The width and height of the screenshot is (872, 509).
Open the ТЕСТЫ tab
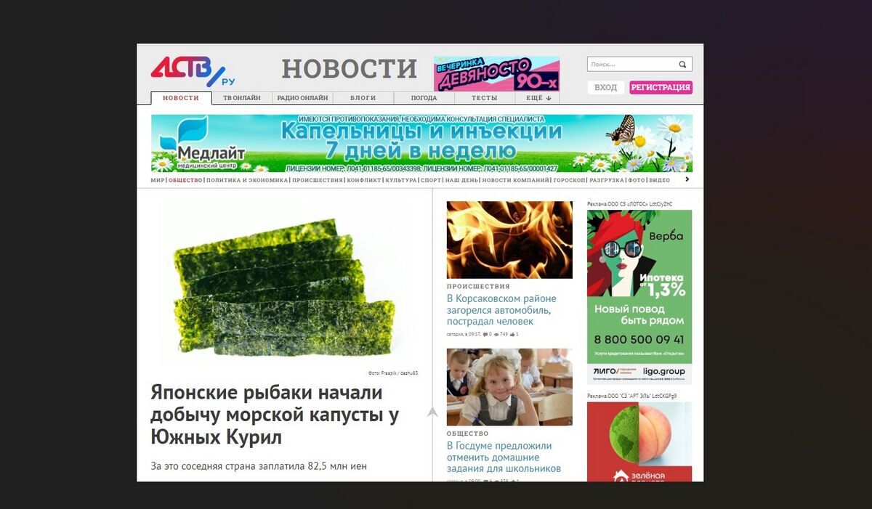(485, 98)
